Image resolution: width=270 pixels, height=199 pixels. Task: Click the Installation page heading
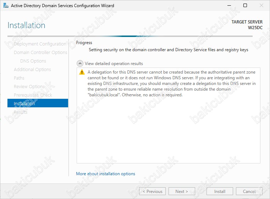[x=26, y=25]
